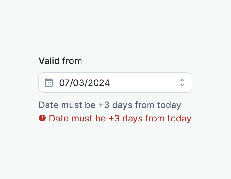Click the red error message text

click(x=120, y=119)
